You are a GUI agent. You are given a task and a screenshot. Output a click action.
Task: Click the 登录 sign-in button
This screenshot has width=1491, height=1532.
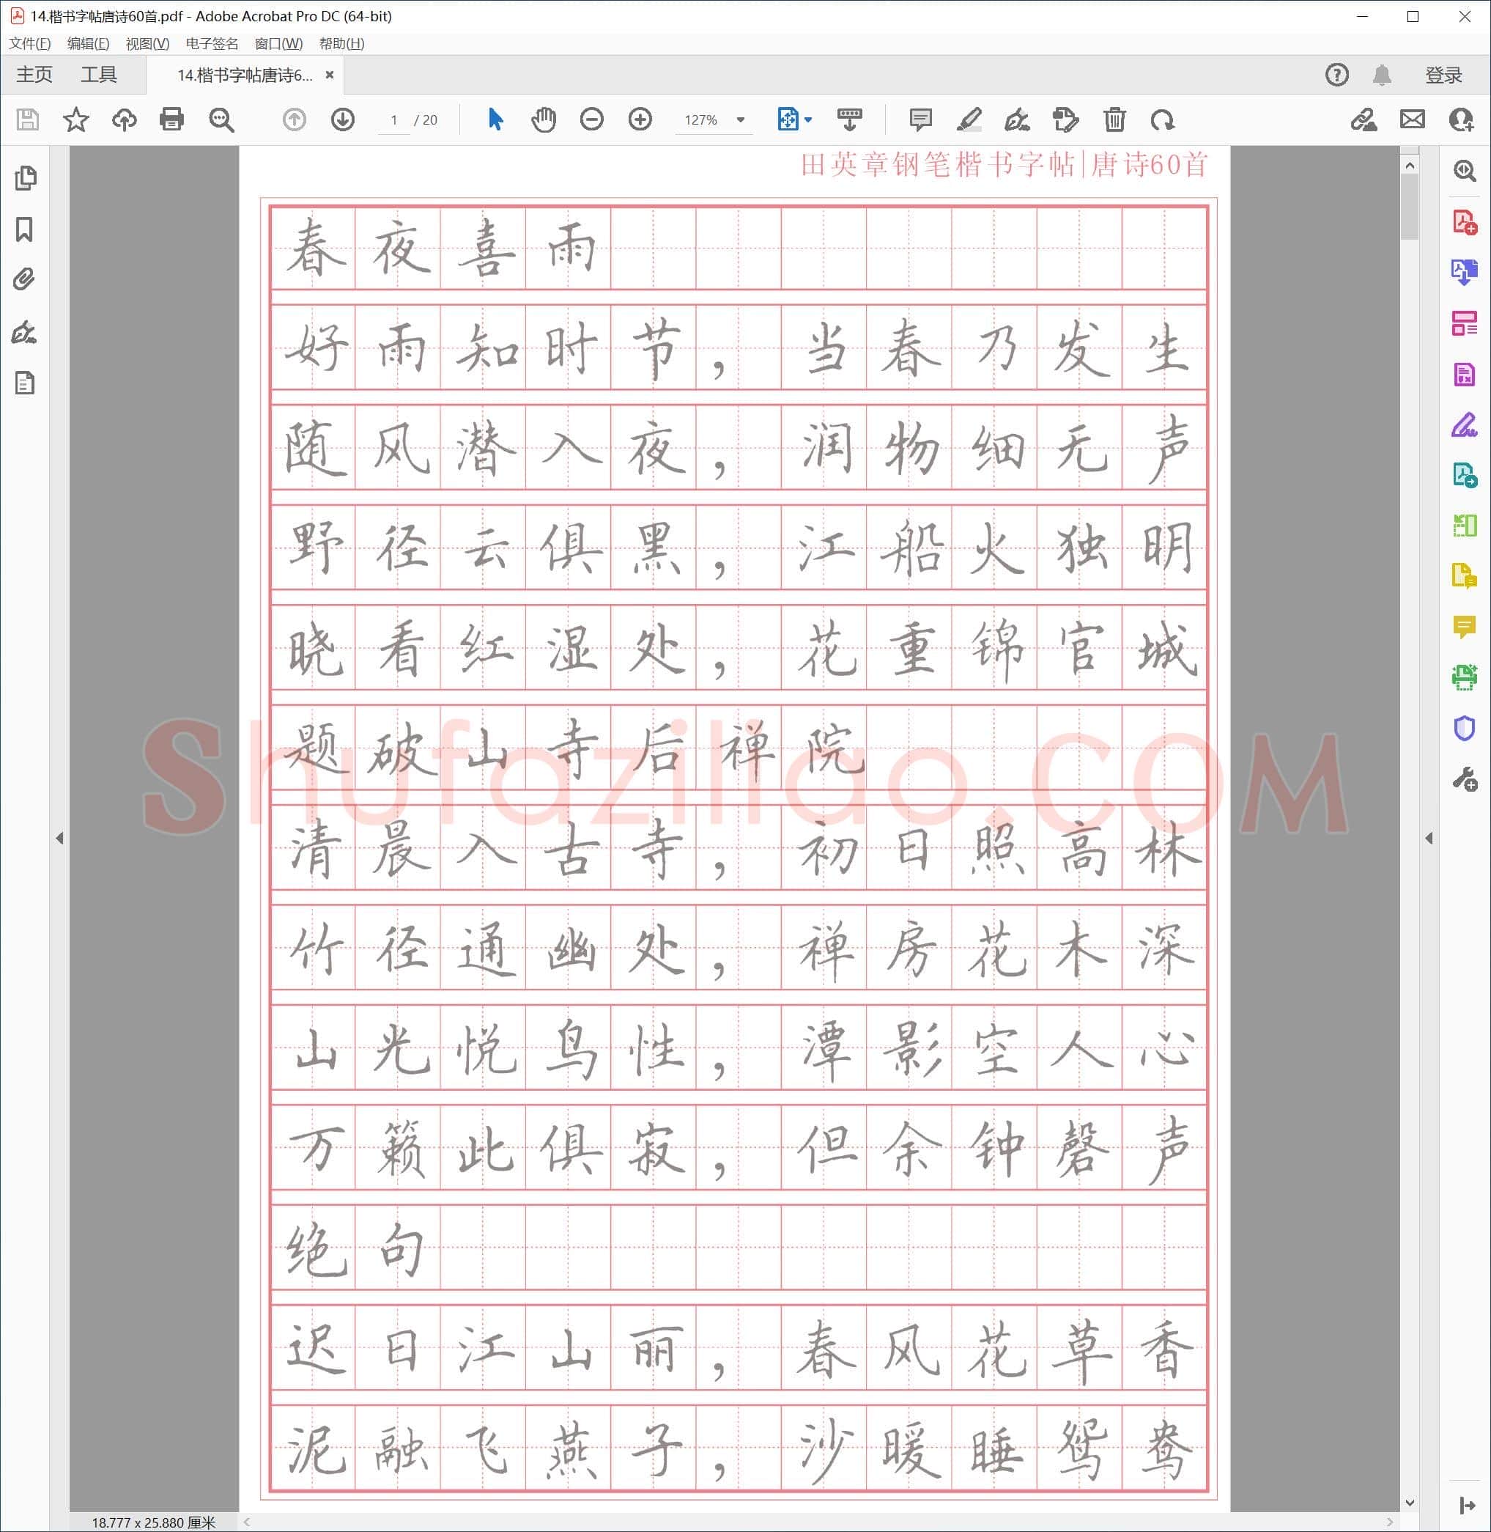click(1443, 76)
